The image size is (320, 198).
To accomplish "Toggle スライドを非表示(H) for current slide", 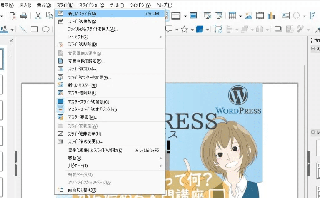I will 110,134.
